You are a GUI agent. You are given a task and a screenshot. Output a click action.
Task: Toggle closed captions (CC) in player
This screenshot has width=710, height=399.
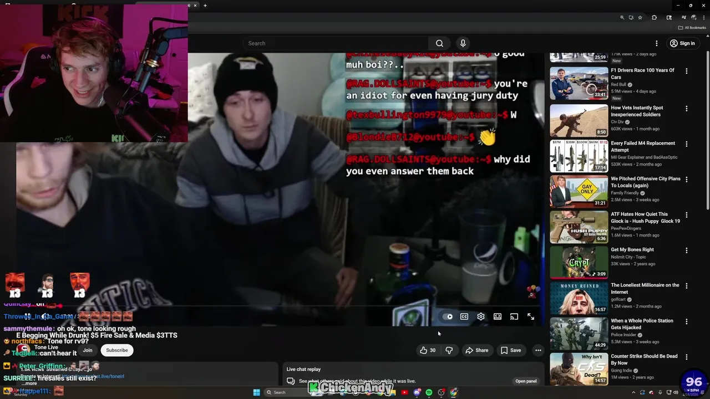(464, 316)
